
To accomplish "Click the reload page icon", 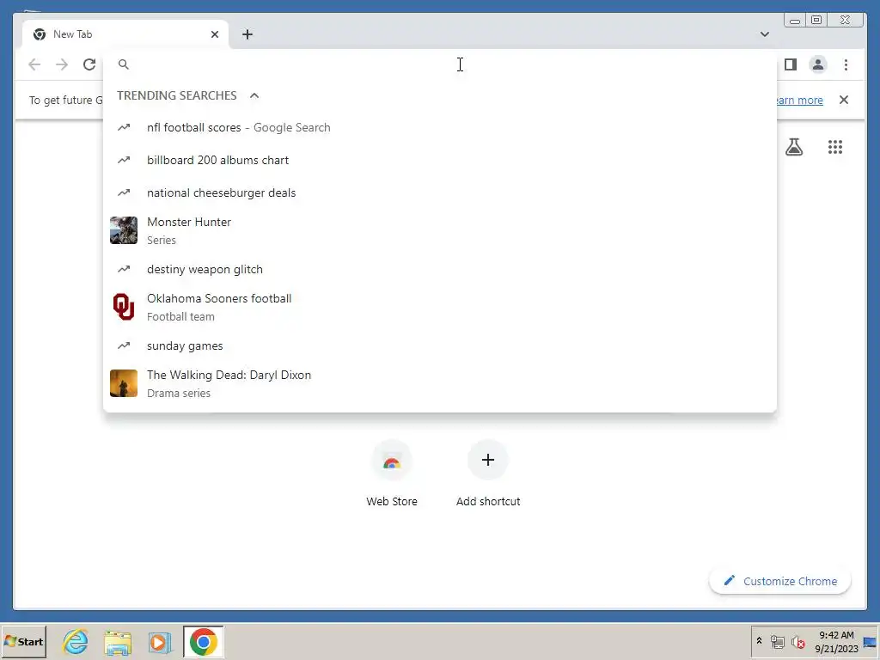I will click(89, 64).
